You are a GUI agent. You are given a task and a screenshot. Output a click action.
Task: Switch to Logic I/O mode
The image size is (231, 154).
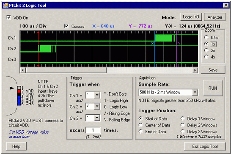[x=191, y=17]
